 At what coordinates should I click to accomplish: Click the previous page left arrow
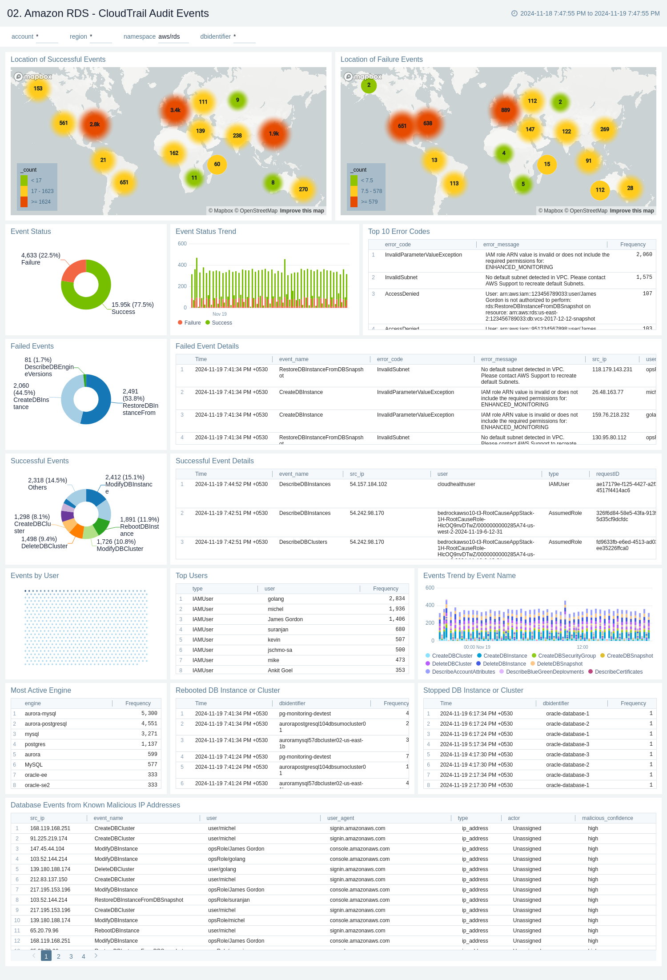(34, 956)
